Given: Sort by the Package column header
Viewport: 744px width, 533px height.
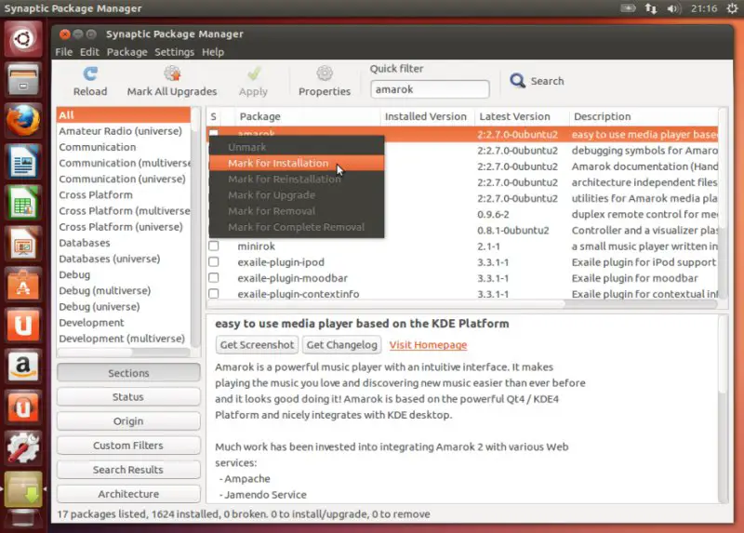Looking at the screenshot, I should click(x=307, y=117).
